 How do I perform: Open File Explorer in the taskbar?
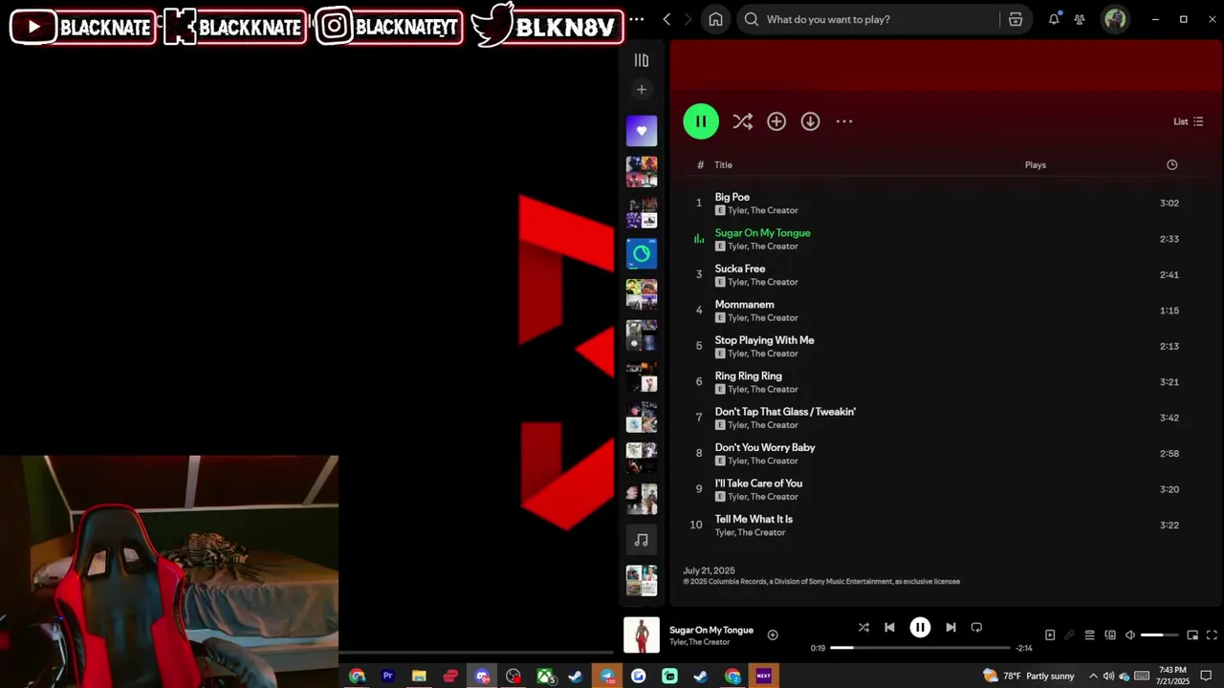coord(419,677)
